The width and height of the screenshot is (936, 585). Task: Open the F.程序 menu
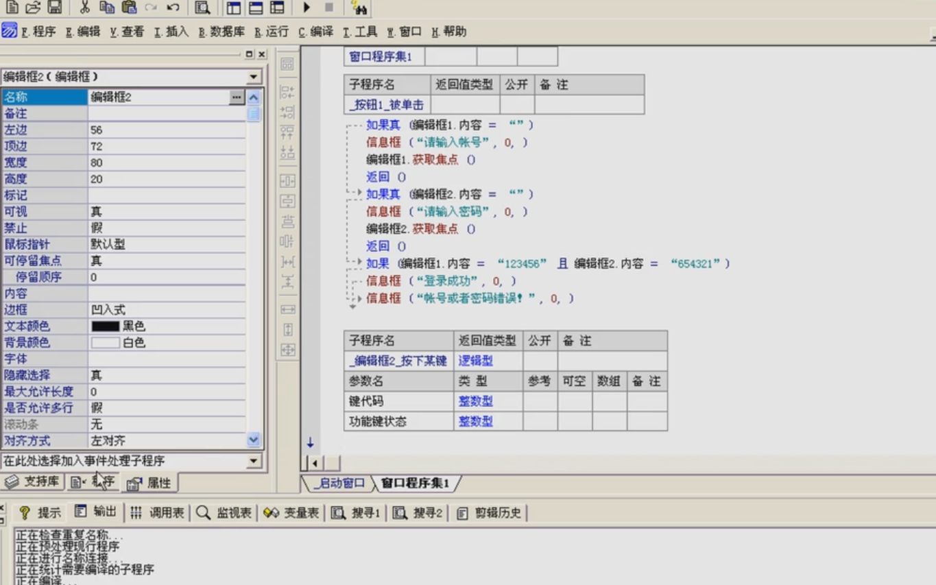(x=38, y=32)
